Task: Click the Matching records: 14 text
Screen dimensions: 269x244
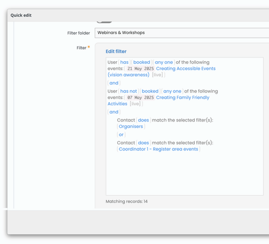Action: tap(126, 202)
